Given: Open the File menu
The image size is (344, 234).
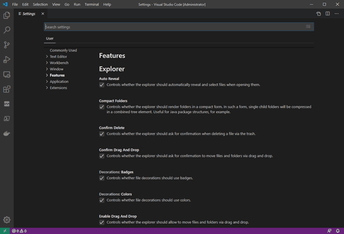Looking at the screenshot, I should tap(15, 5).
